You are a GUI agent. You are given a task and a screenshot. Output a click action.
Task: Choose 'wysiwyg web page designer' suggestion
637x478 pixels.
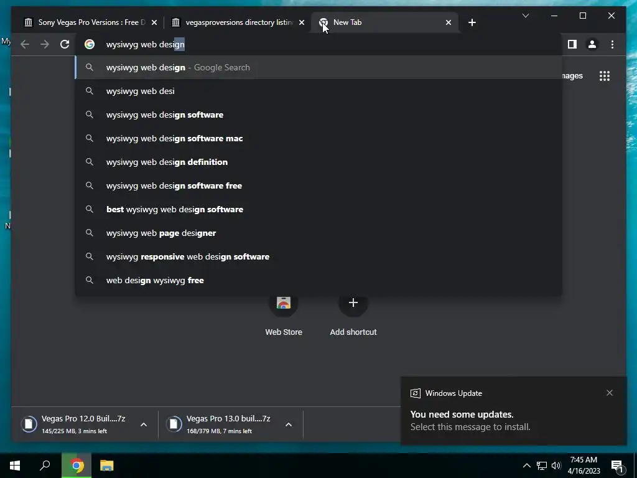click(x=319, y=233)
